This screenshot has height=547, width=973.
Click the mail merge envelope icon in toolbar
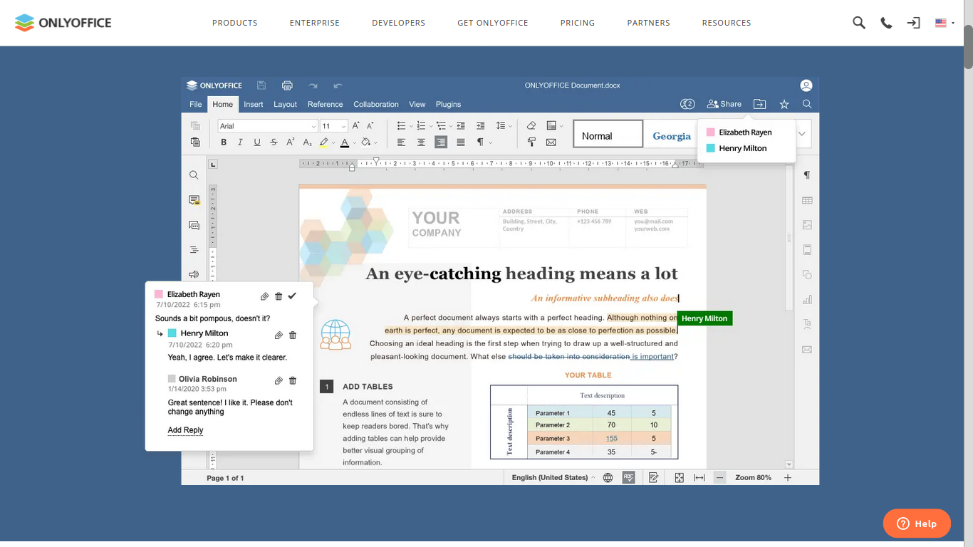click(551, 142)
